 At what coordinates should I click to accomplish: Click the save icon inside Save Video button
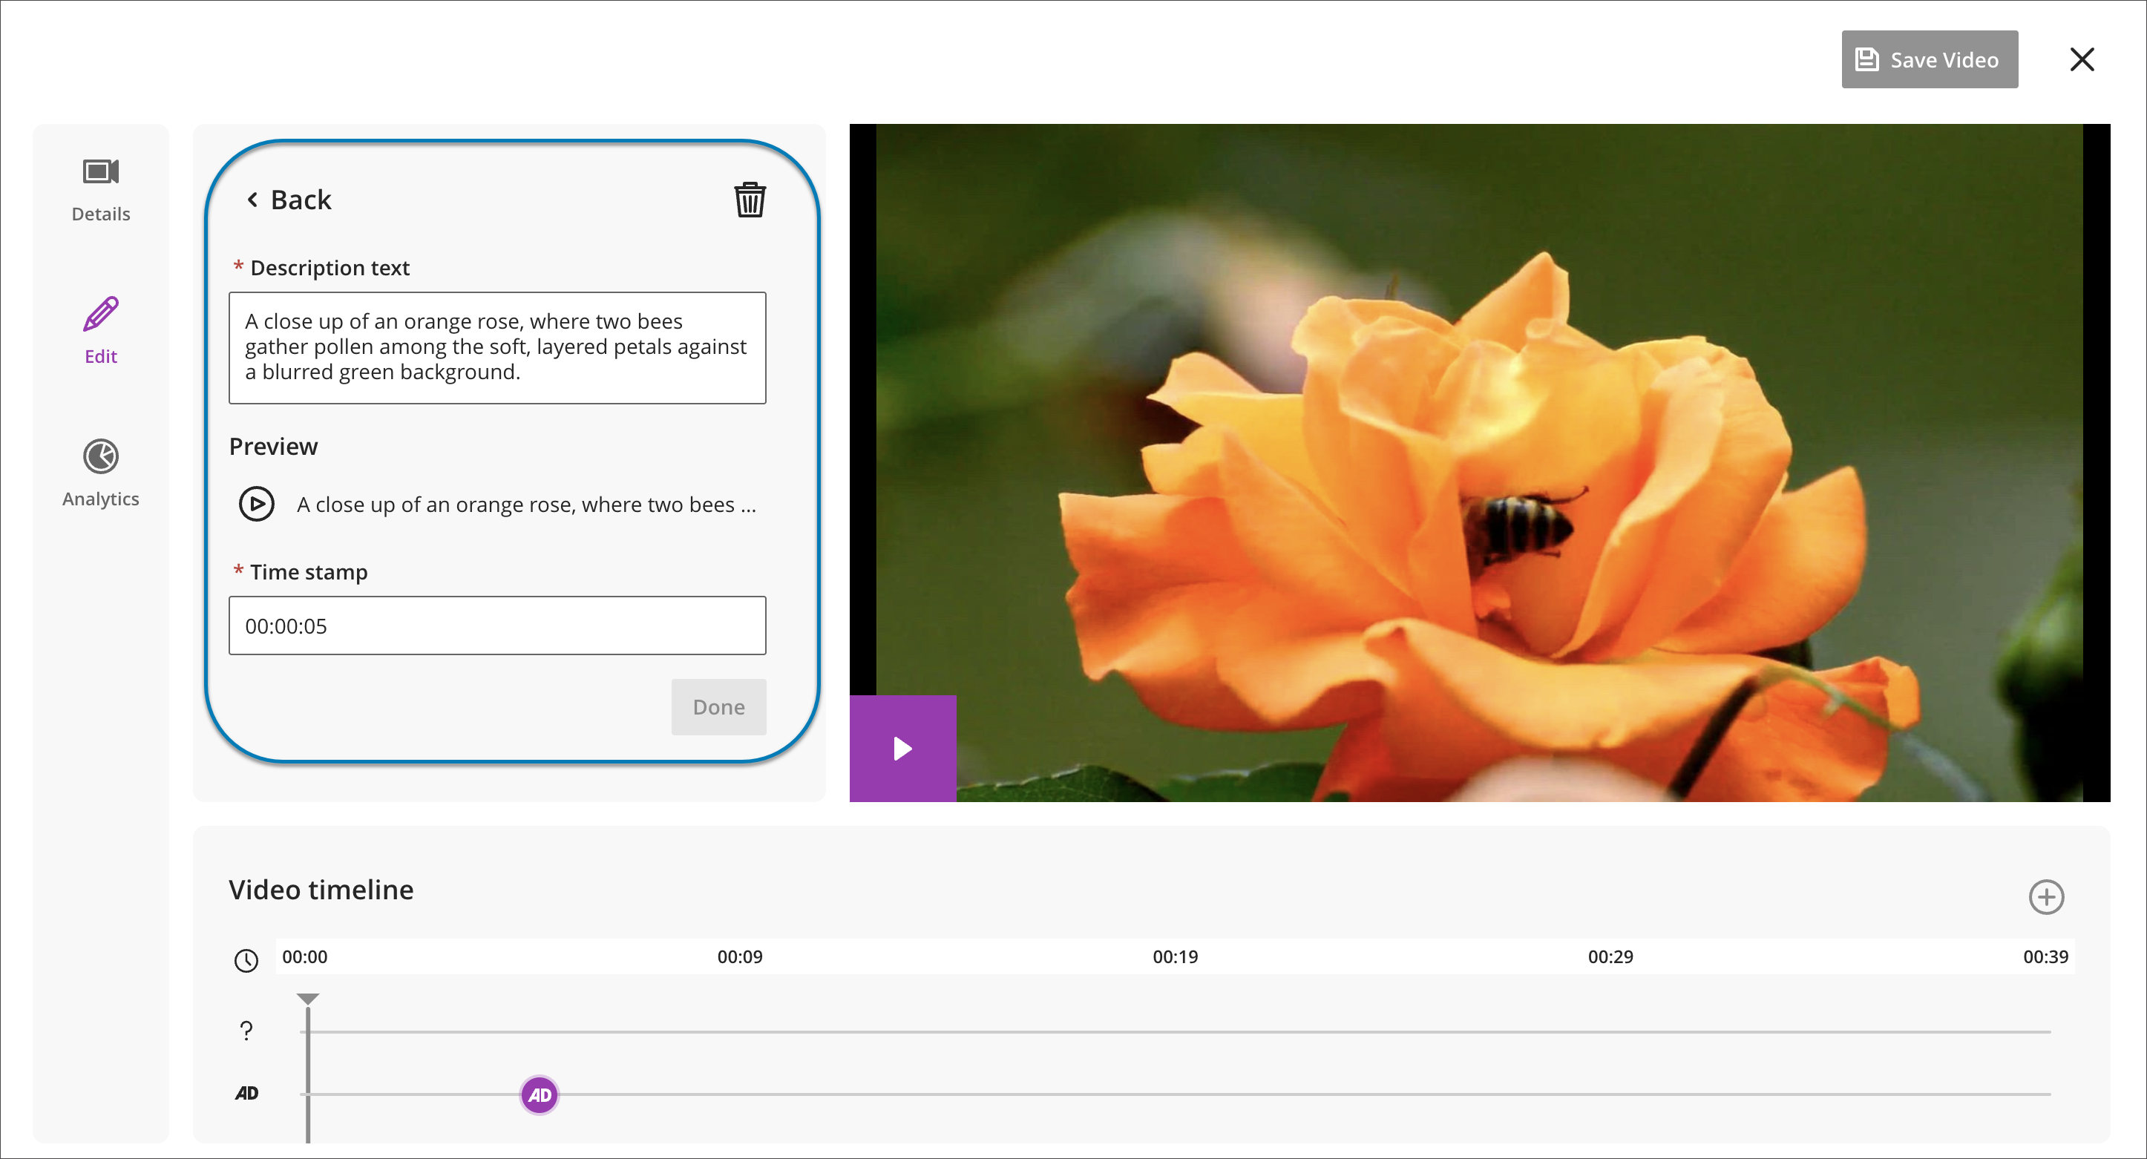tap(1867, 59)
